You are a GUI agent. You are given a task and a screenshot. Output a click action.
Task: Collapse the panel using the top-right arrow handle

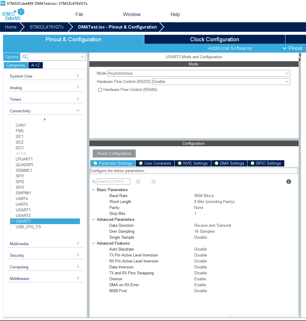[x=300, y=55]
